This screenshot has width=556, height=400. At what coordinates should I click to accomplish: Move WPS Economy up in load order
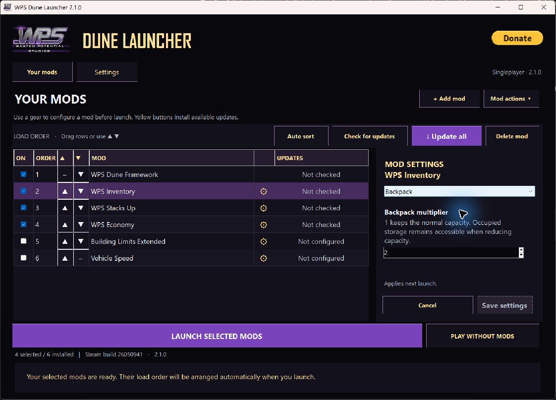(65, 225)
